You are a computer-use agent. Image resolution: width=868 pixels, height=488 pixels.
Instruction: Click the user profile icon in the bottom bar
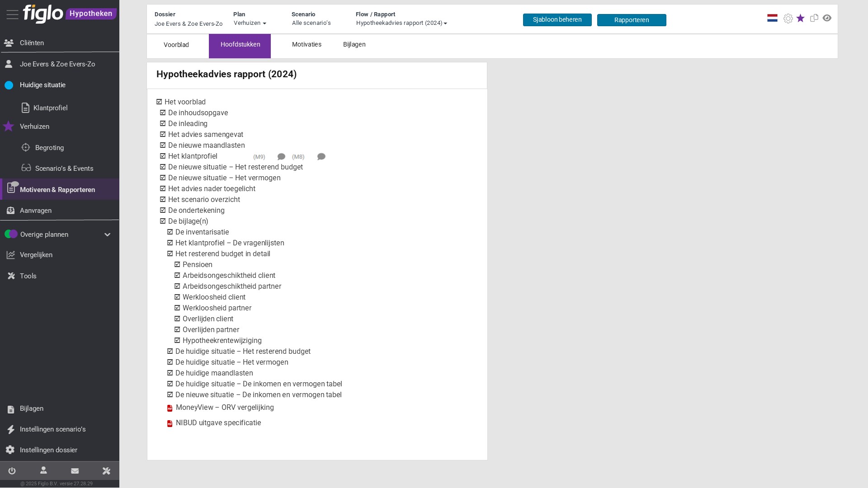click(43, 470)
